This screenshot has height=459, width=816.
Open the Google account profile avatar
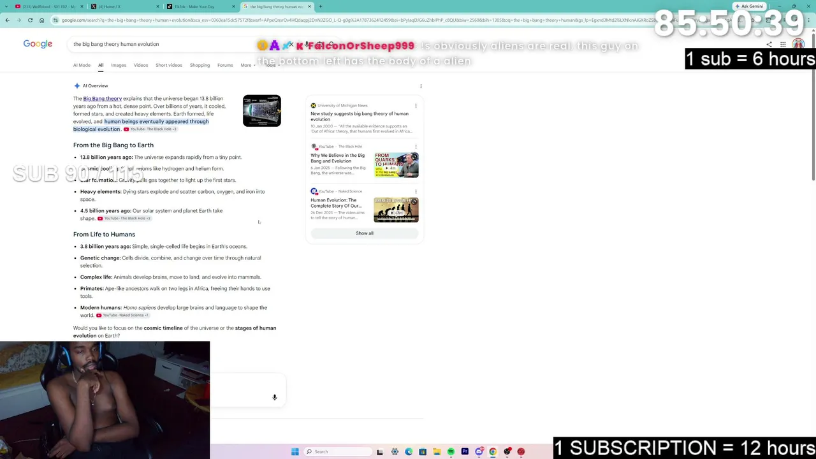click(798, 45)
